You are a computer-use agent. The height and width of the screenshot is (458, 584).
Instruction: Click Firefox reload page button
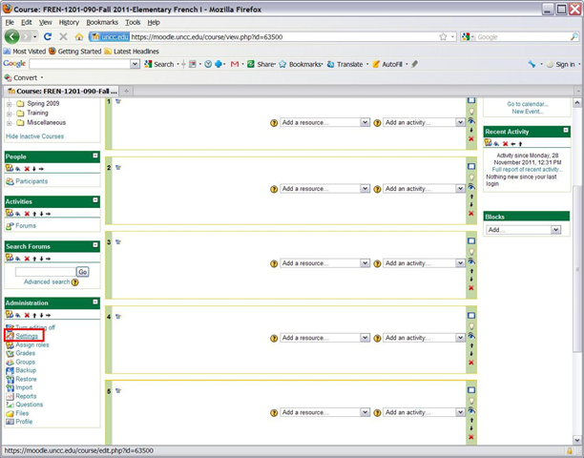pyautogui.click(x=48, y=36)
